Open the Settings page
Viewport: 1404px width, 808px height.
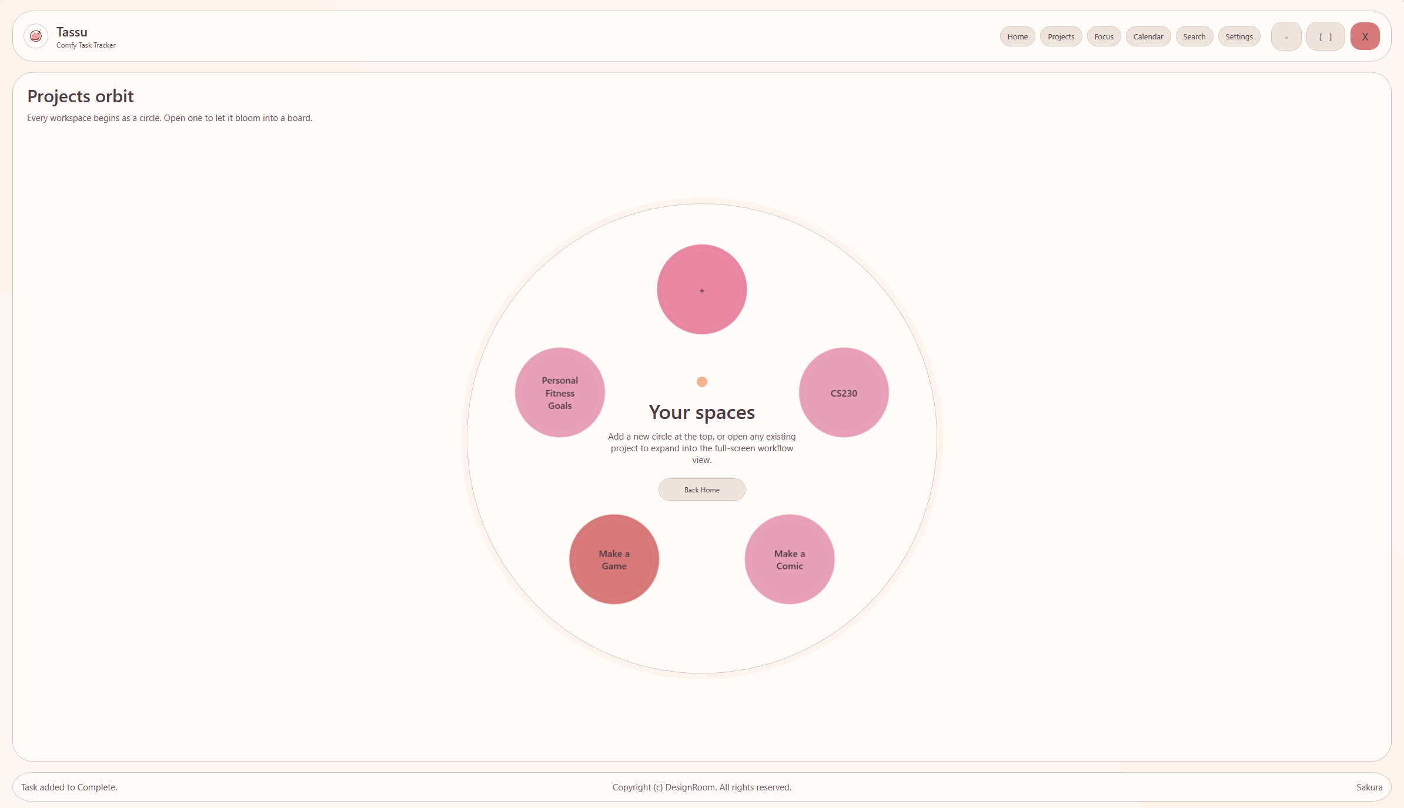(x=1239, y=36)
